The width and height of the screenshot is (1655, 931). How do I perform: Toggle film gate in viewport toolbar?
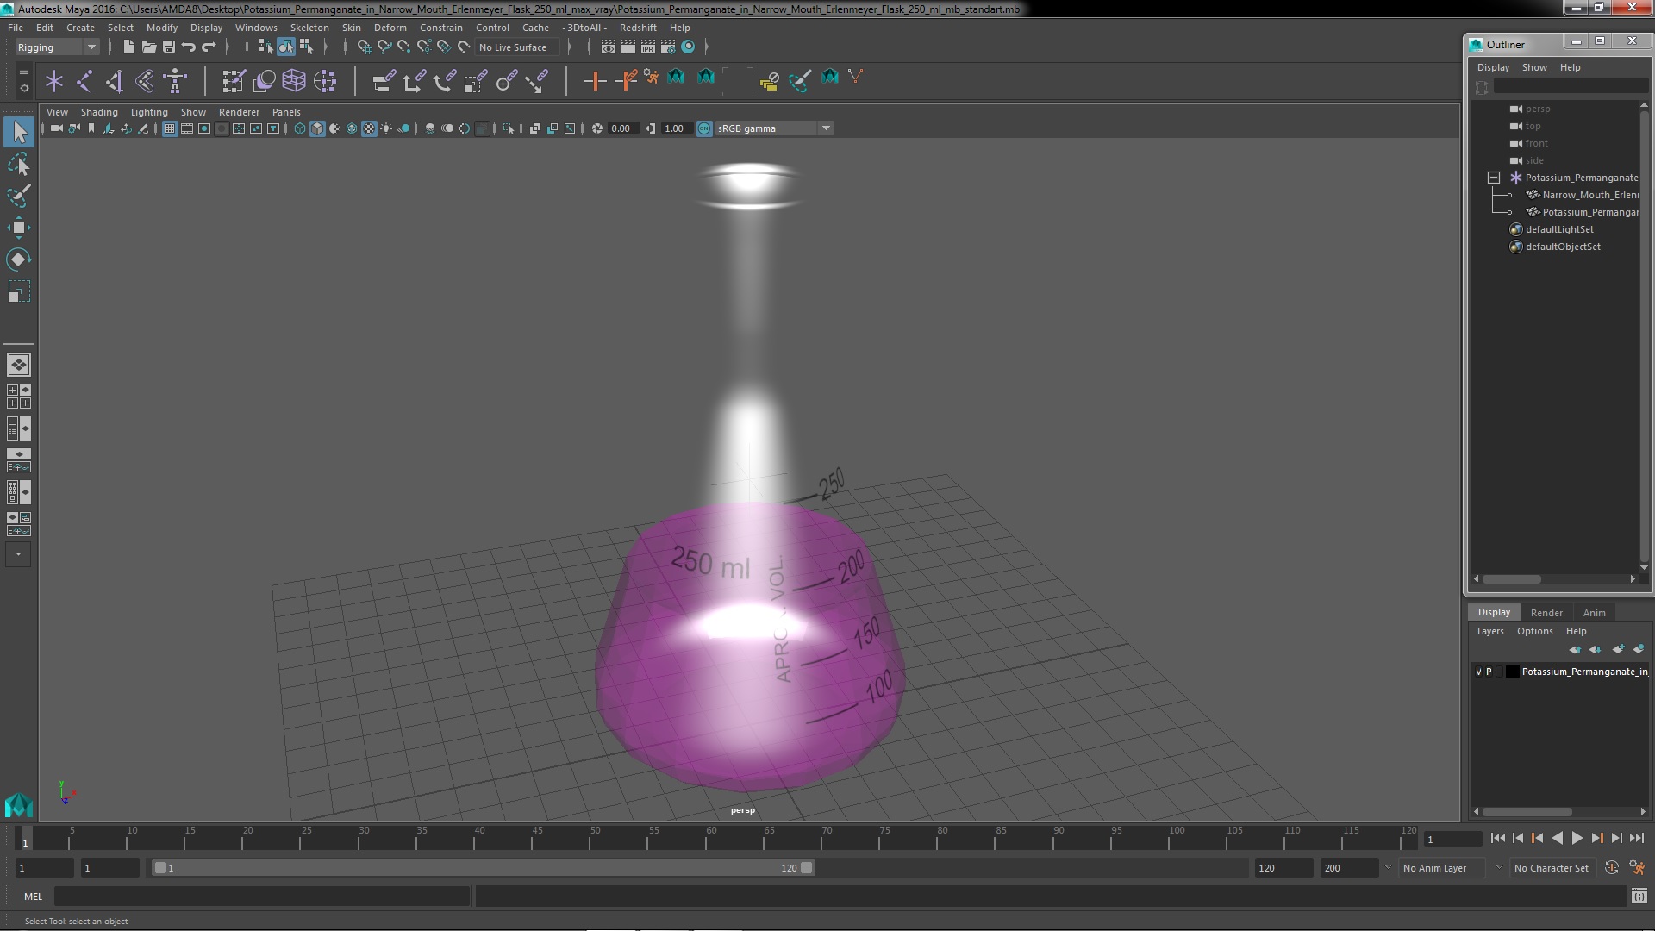click(x=187, y=128)
